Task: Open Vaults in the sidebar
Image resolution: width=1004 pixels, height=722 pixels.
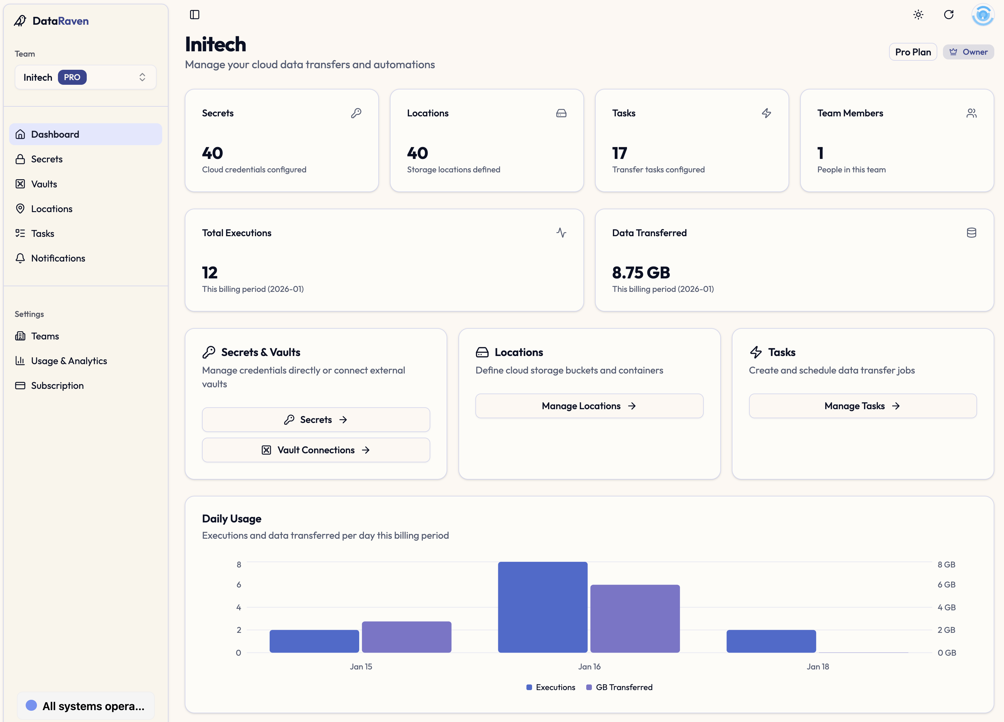Action: pos(44,184)
